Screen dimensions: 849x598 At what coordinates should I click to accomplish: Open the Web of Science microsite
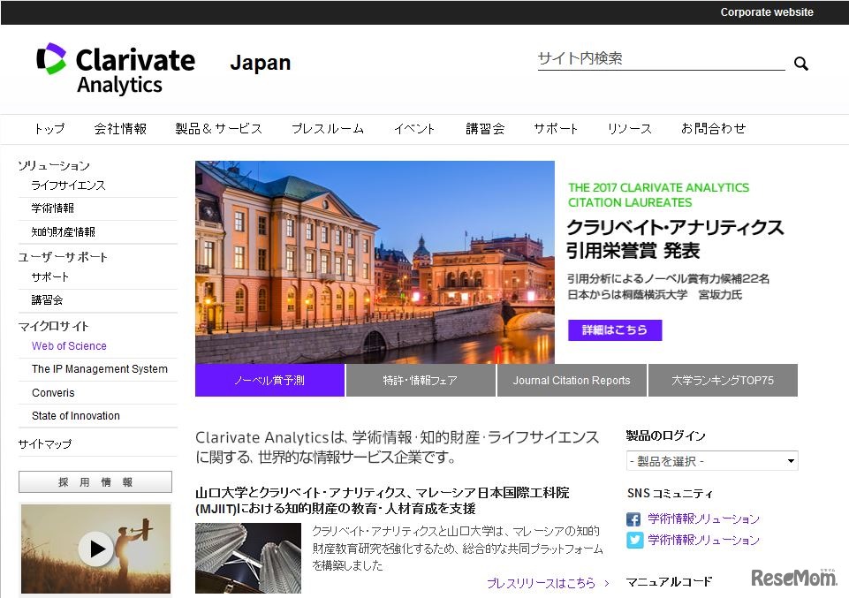pyautogui.click(x=68, y=345)
